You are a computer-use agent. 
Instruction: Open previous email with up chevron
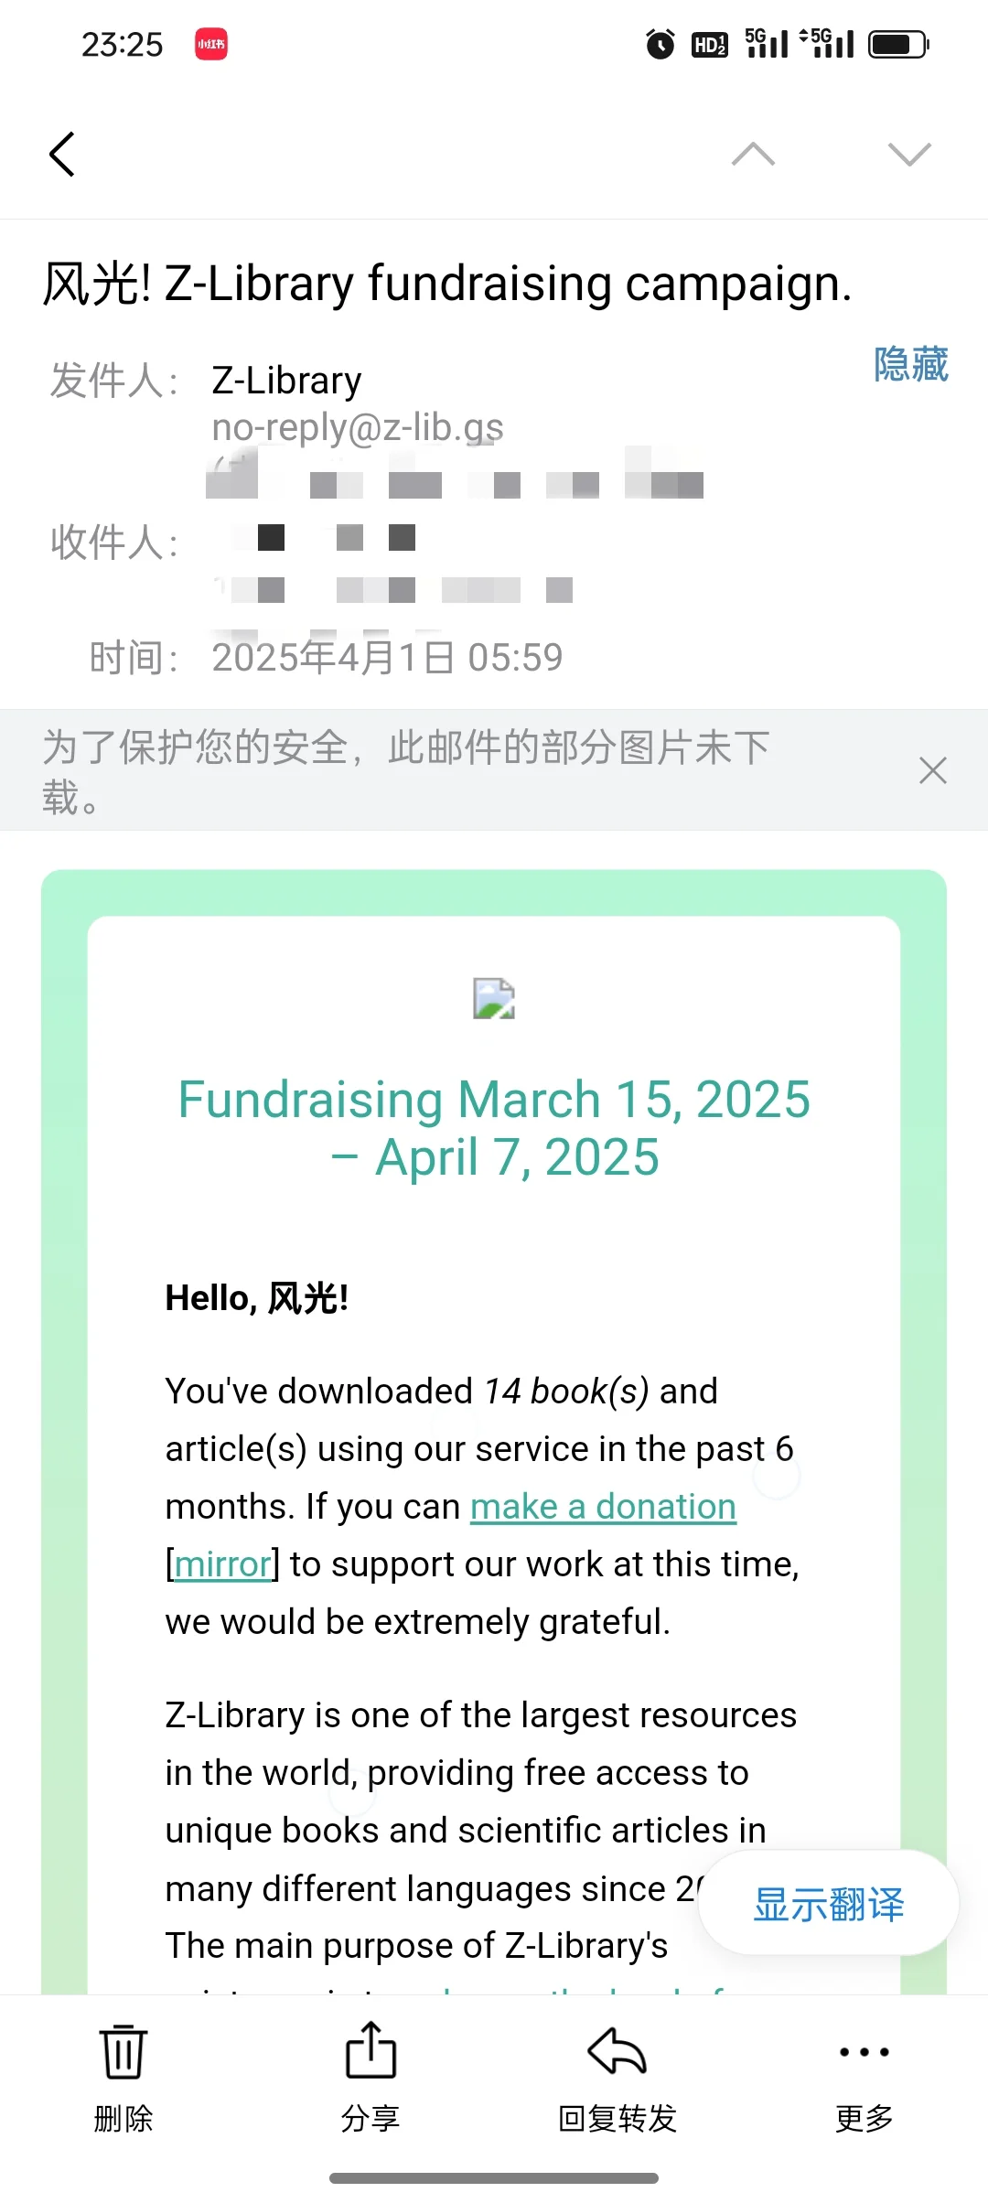tap(753, 154)
